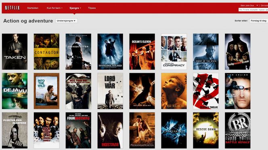Open the Battle Royale poster
This screenshot has height=150, width=268.
(238, 130)
